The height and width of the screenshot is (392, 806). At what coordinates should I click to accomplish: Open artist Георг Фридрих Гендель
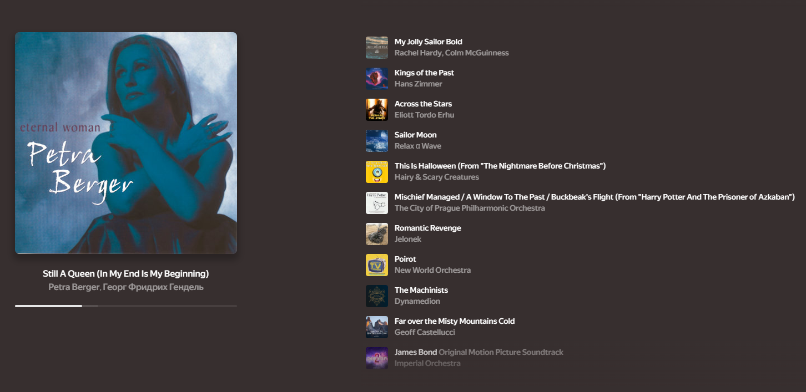pos(153,287)
